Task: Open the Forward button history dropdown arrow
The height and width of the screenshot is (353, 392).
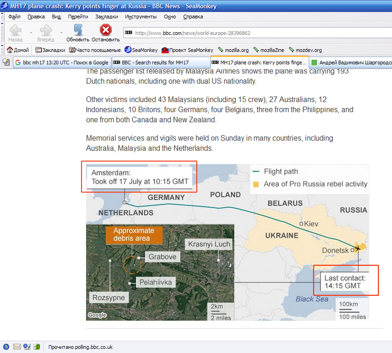Action: [61, 33]
